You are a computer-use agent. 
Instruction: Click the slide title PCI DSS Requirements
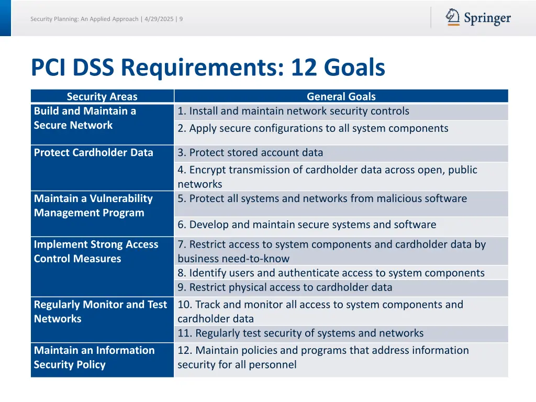pos(208,67)
